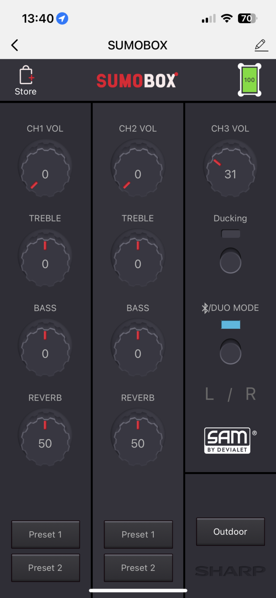Tap the CH2 TREBLE knob
The width and height of the screenshot is (276, 598).
point(138,258)
